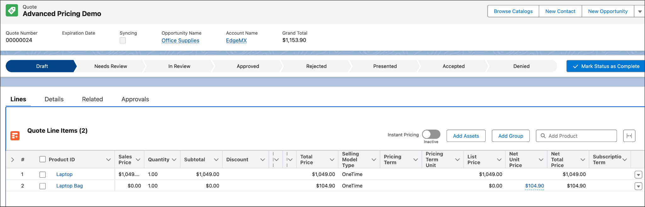Click quote number 00000024
Viewport: 645px width, 207px height.
(x=19, y=40)
